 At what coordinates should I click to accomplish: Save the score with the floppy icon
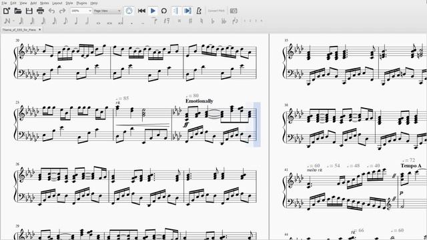(x=29, y=11)
